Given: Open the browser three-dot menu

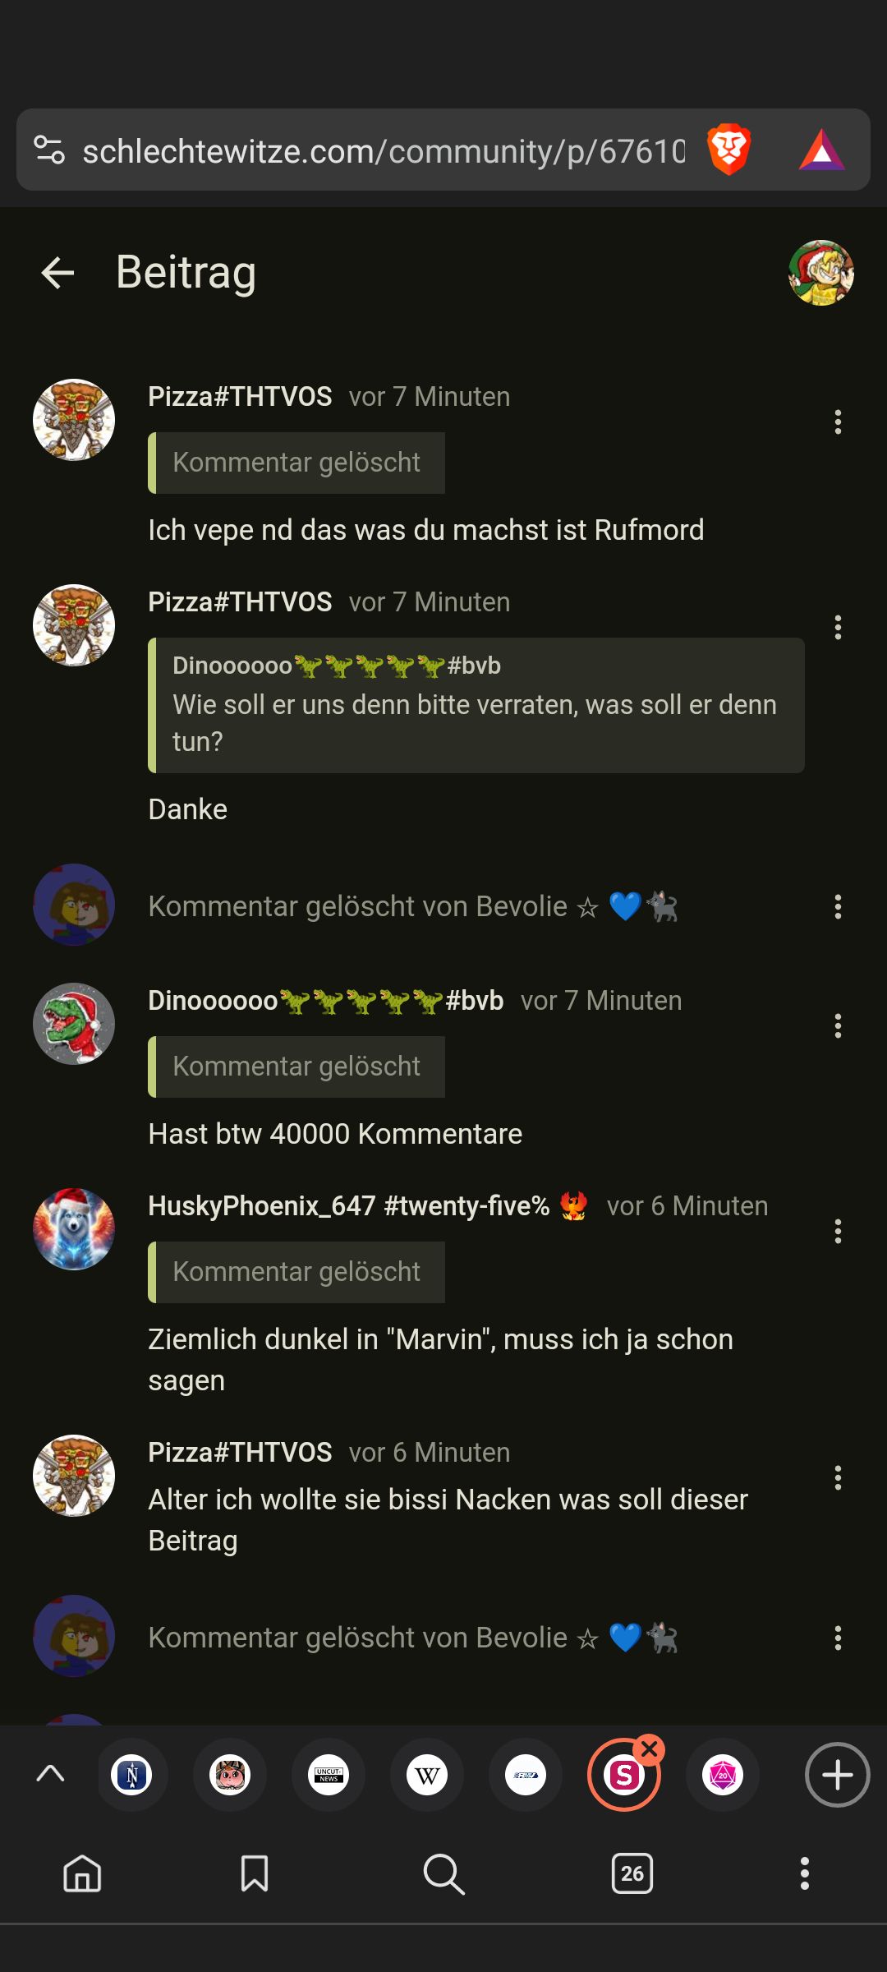Looking at the screenshot, I should pyautogui.click(x=805, y=1873).
